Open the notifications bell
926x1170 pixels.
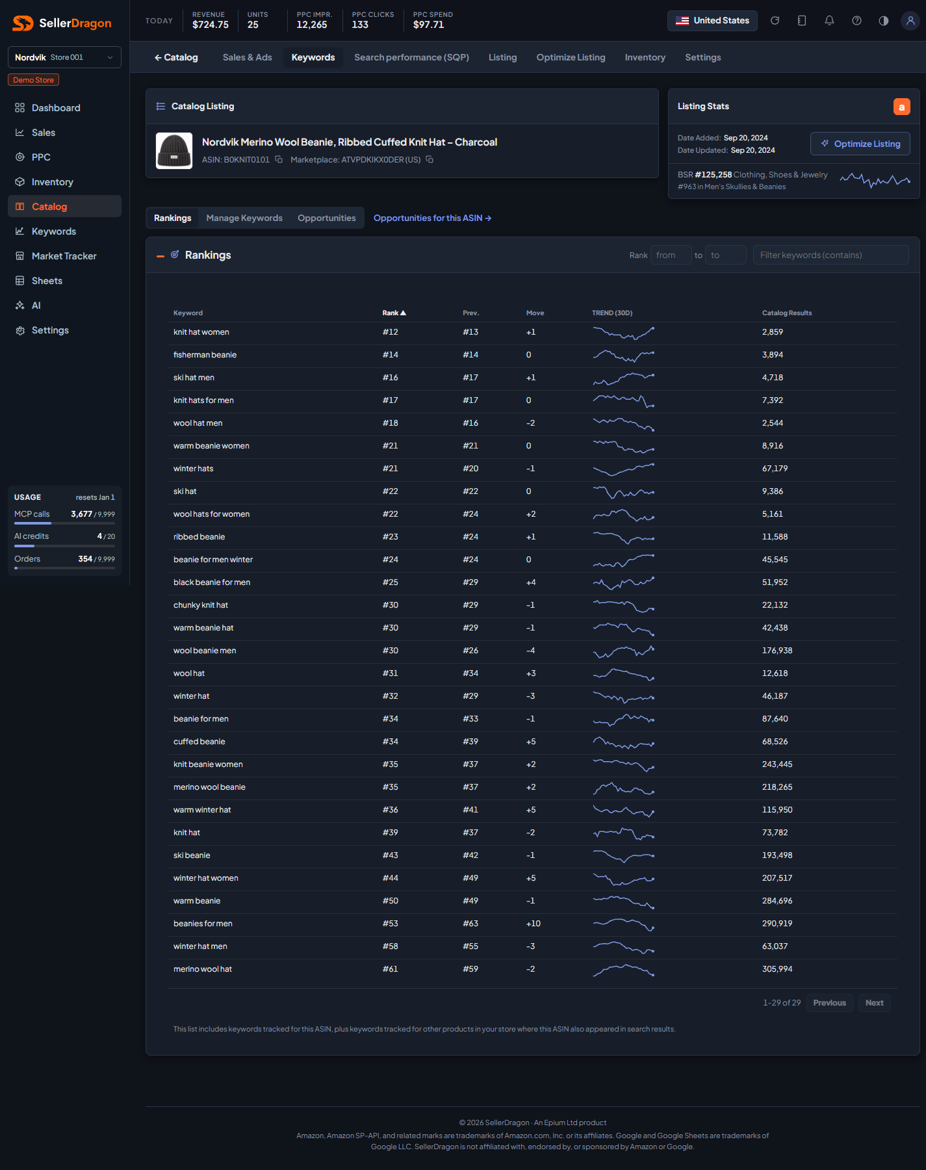[x=829, y=21]
